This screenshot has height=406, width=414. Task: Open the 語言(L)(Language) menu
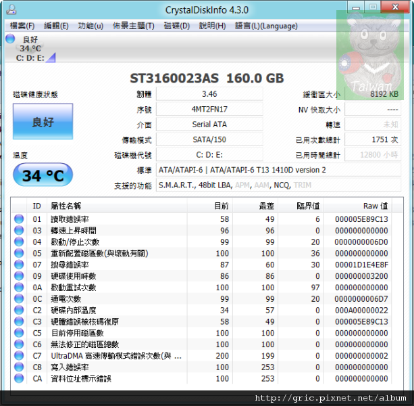point(266,26)
